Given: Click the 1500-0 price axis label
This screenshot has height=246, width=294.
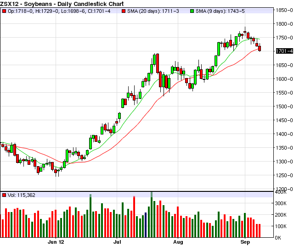Looking at the screenshot, I should tap(284, 106).
